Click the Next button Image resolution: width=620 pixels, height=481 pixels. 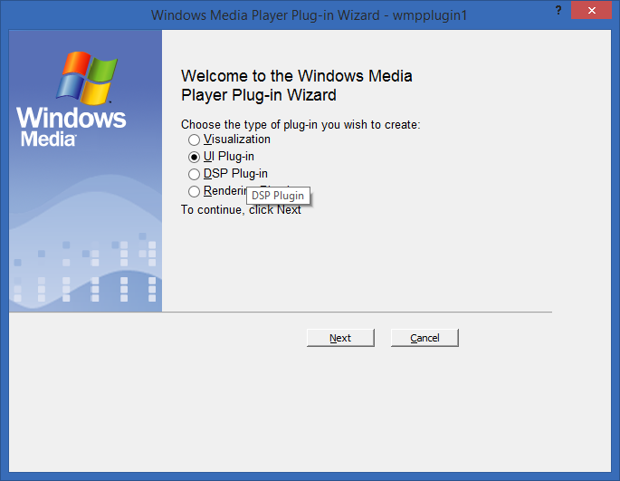[340, 338]
